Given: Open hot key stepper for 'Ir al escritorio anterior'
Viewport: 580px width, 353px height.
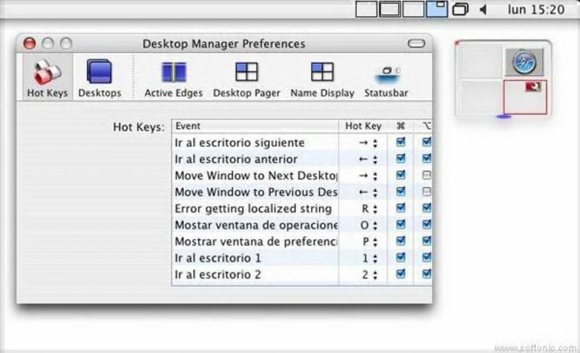Looking at the screenshot, I should click(x=375, y=159).
